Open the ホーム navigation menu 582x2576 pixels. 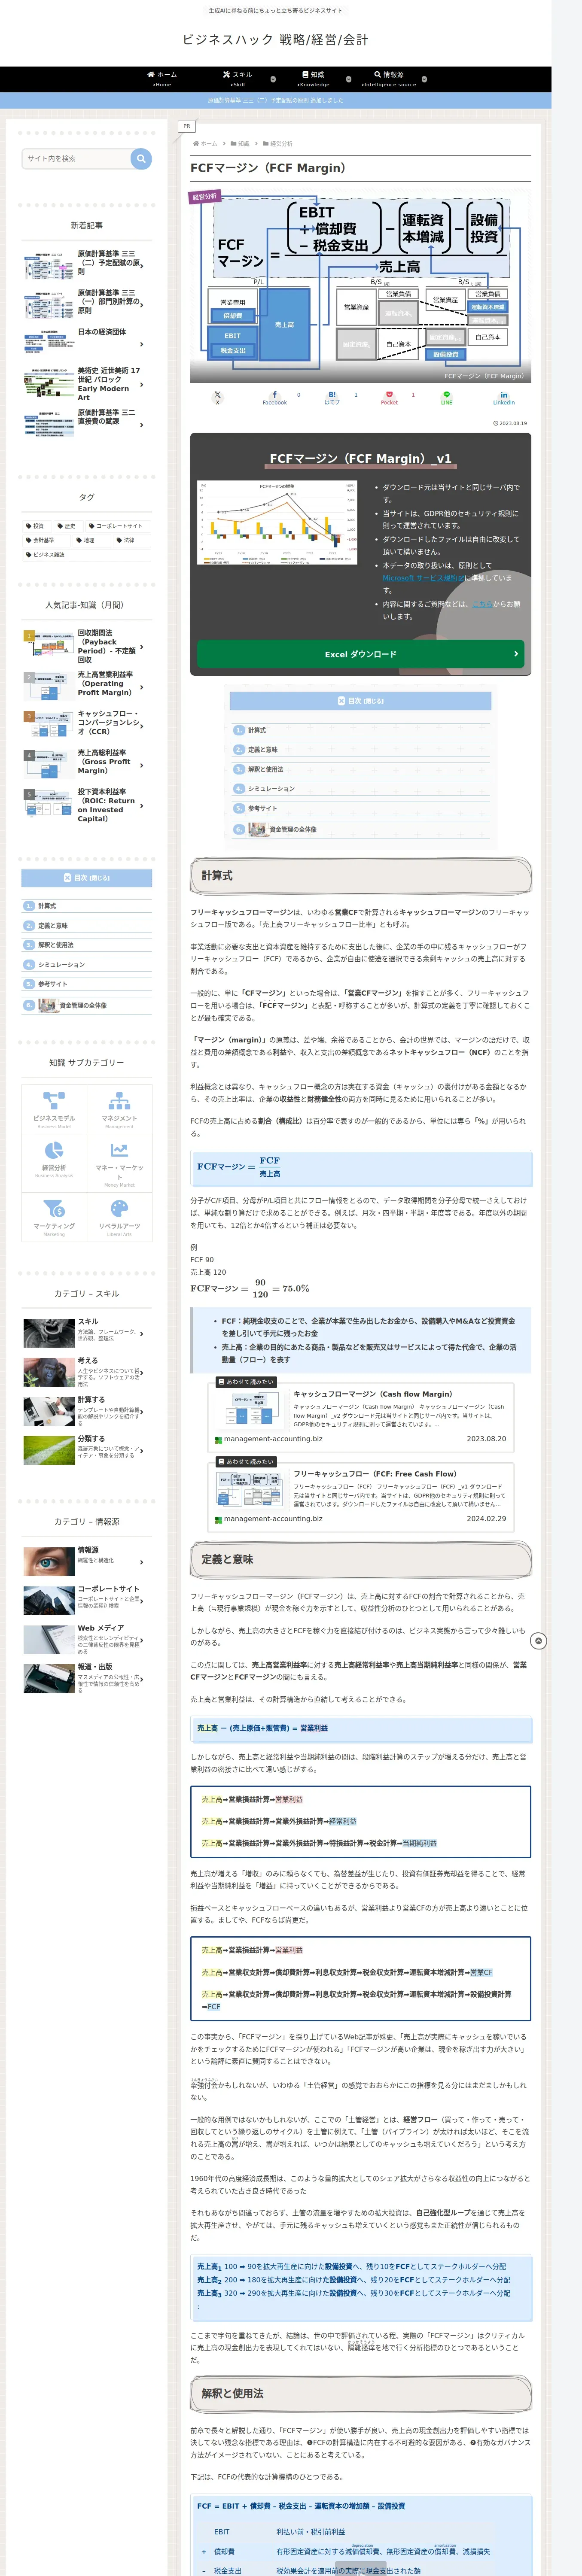(162, 79)
